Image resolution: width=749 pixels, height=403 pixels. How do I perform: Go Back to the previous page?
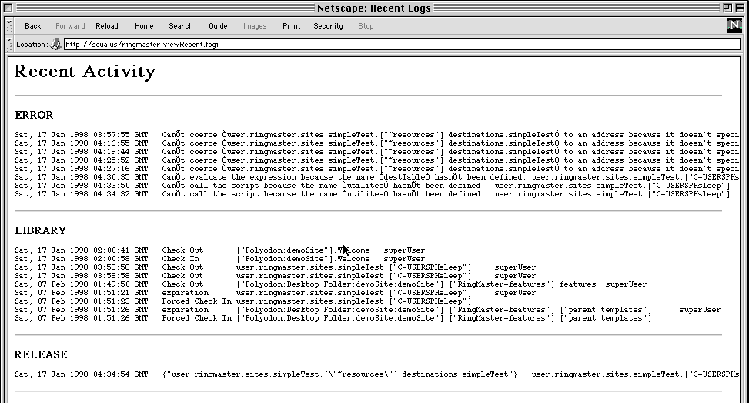pos(33,26)
